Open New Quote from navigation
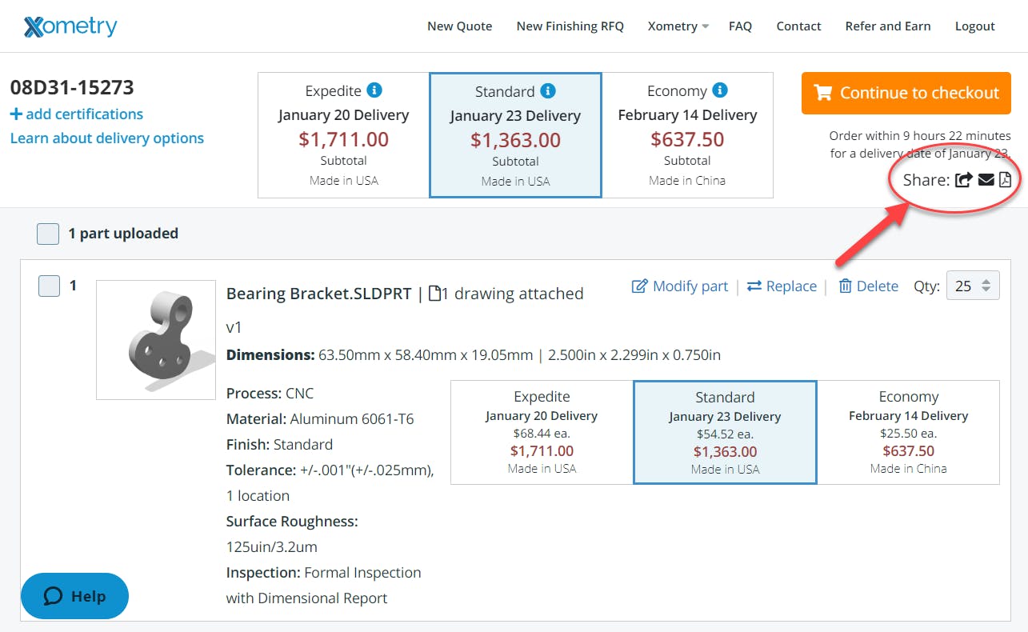The image size is (1028, 632). 460,26
